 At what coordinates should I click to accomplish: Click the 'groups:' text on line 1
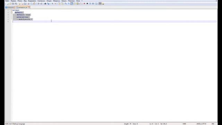[x=16, y=10]
